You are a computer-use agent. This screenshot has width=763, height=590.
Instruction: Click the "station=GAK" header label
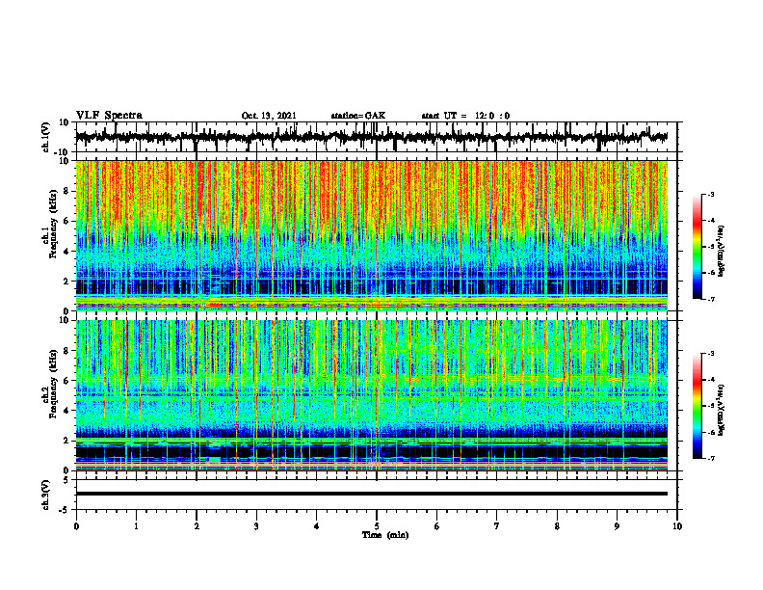[358, 116]
